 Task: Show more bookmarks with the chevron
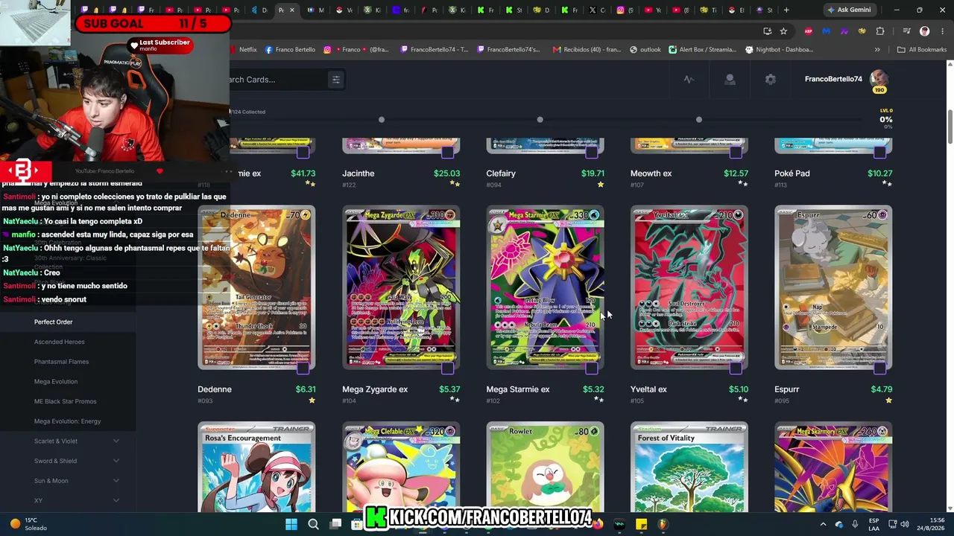pos(877,50)
